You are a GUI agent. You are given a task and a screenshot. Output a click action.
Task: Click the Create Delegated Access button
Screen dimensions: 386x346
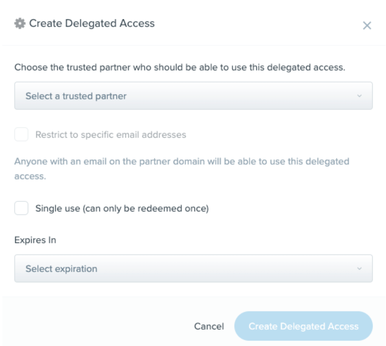pyautogui.click(x=303, y=326)
